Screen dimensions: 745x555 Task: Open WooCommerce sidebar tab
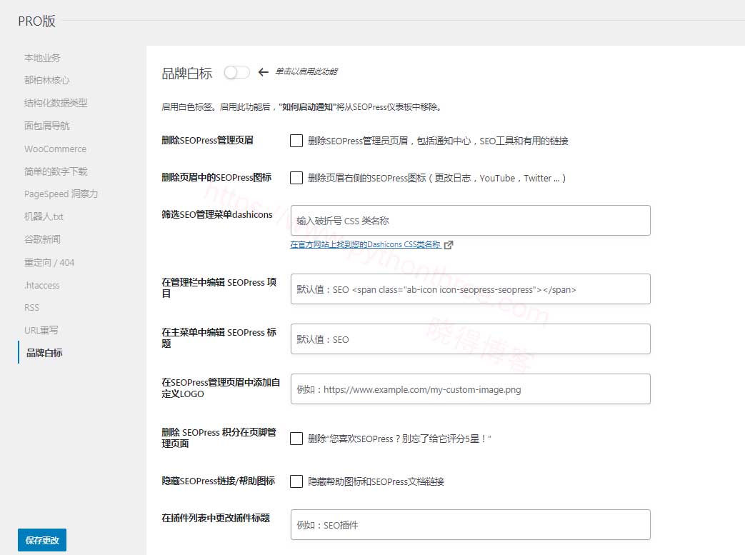point(55,149)
